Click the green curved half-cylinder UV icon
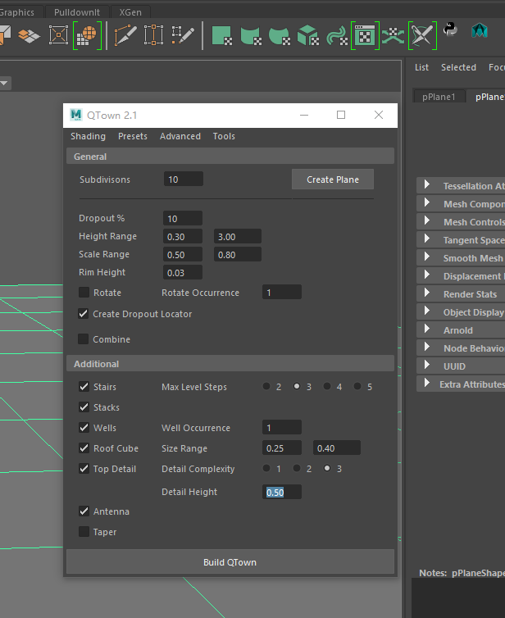 pyautogui.click(x=251, y=36)
